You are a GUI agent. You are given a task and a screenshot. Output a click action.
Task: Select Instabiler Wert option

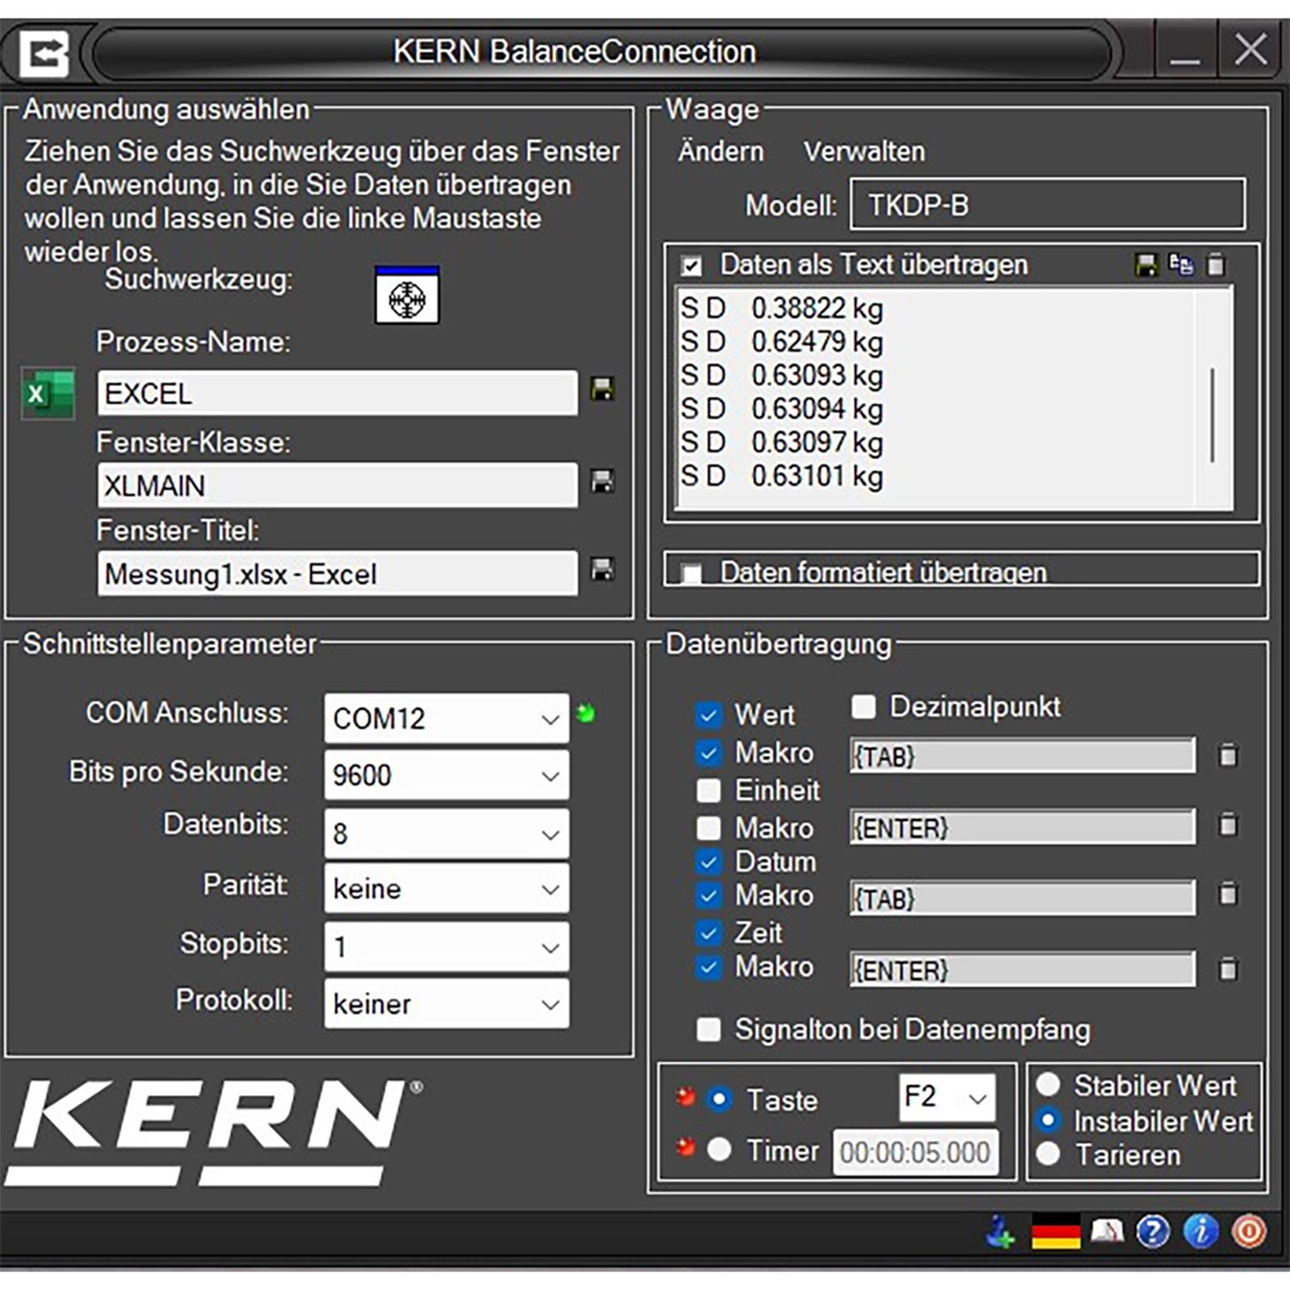pyautogui.click(x=1048, y=1120)
